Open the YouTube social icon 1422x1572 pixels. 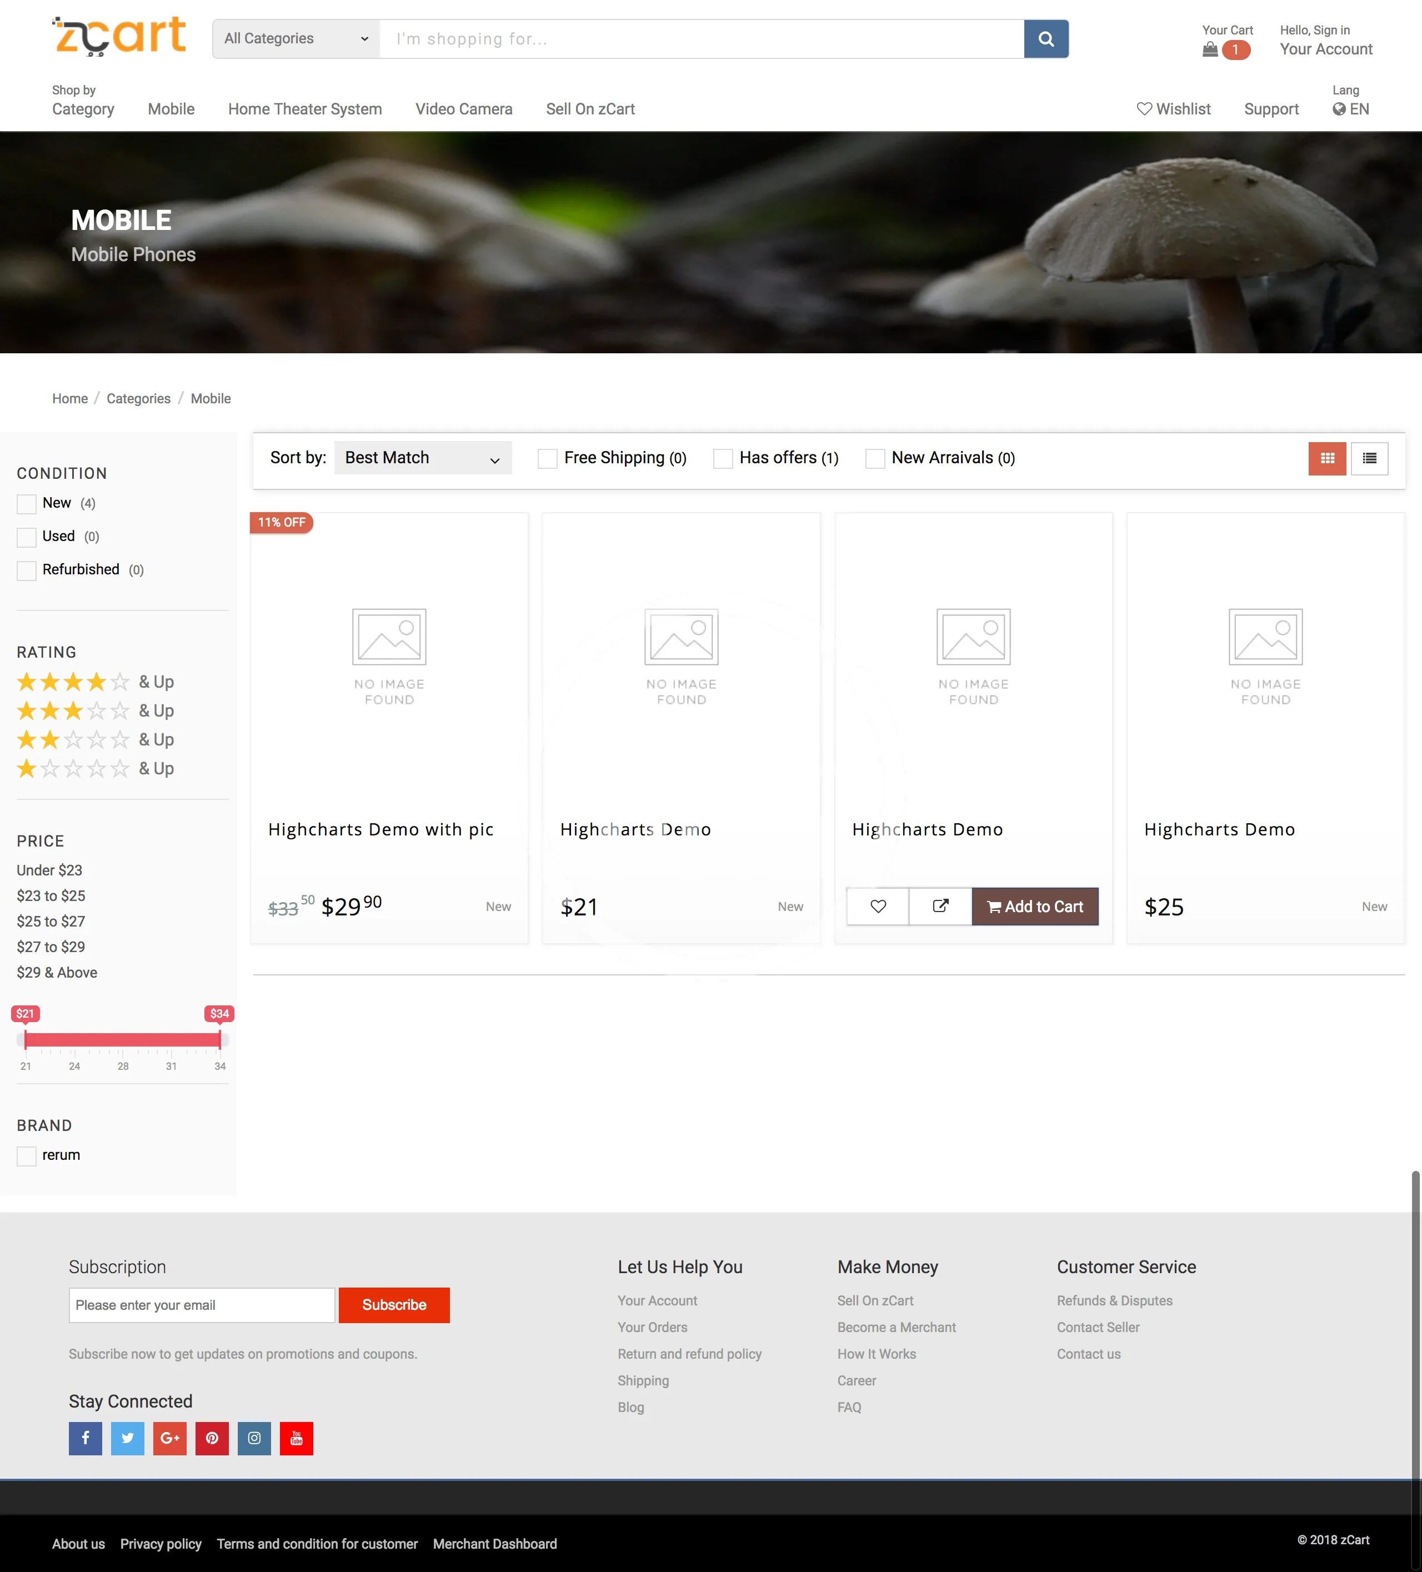click(x=296, y=1438)
